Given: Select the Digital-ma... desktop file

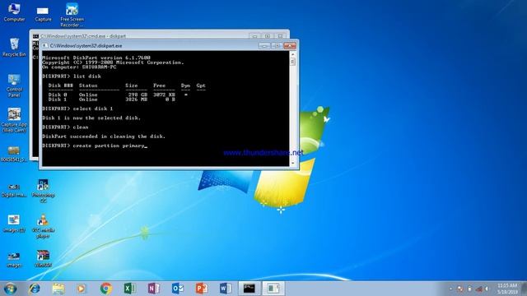Looking at the screenshot, I should (x=14, y=190).
